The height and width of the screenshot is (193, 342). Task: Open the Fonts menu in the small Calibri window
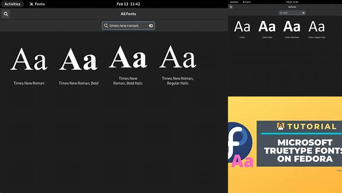[x=247, y=2]
